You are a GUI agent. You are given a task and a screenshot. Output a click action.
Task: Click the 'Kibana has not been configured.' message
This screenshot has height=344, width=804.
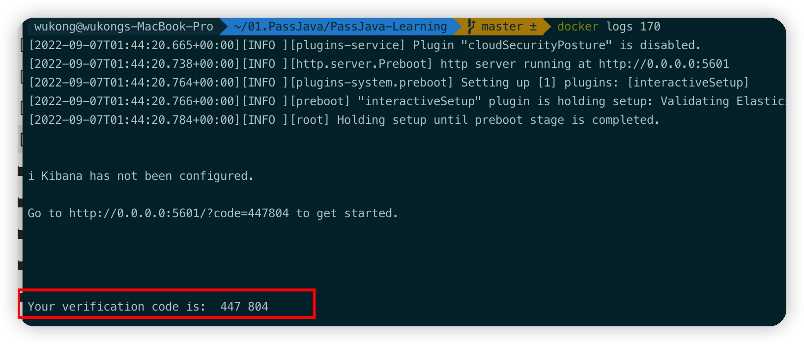pyautogui.click(x=147, y=176)
